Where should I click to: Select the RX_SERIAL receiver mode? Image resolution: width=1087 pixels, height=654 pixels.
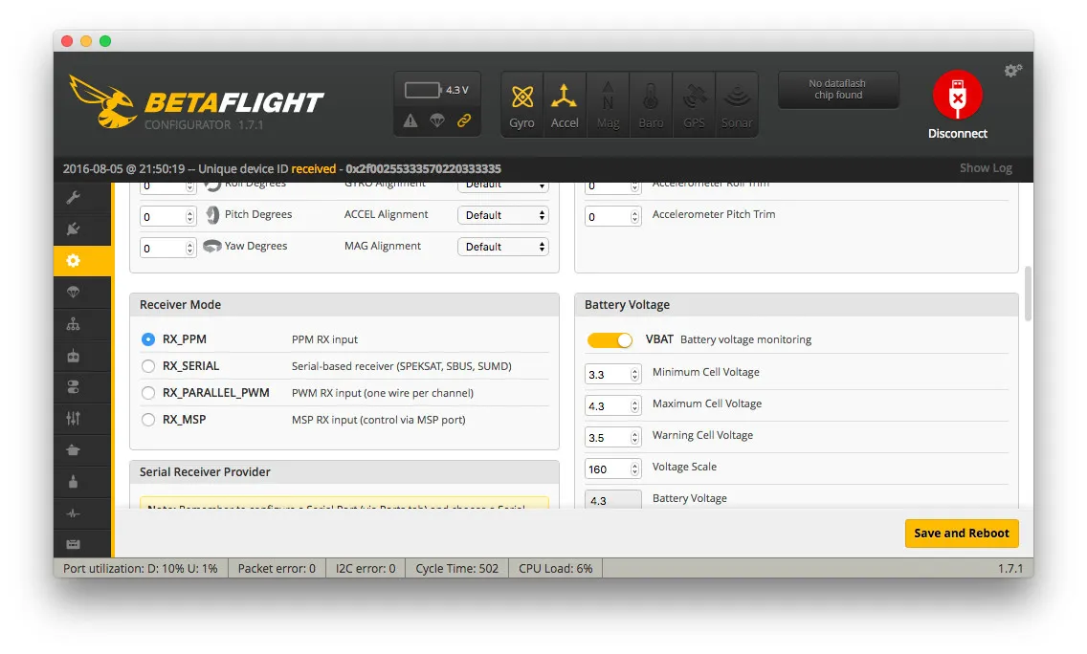(148, 366)
